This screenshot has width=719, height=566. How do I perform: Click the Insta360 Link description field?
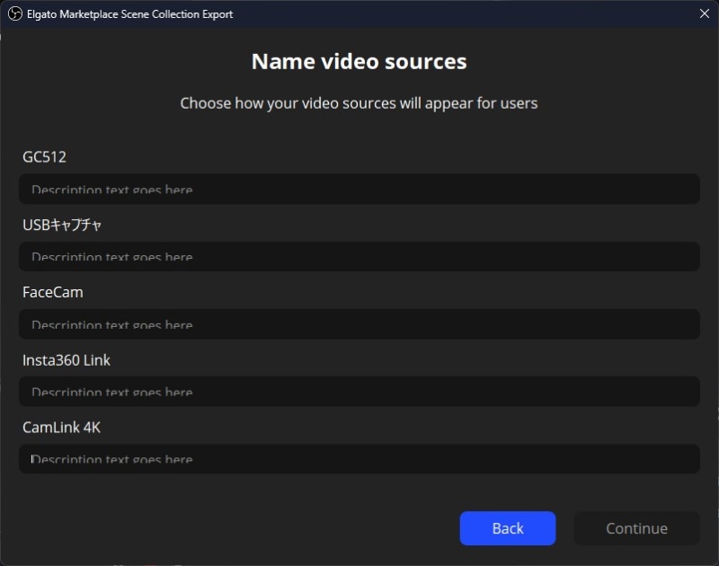359,392
